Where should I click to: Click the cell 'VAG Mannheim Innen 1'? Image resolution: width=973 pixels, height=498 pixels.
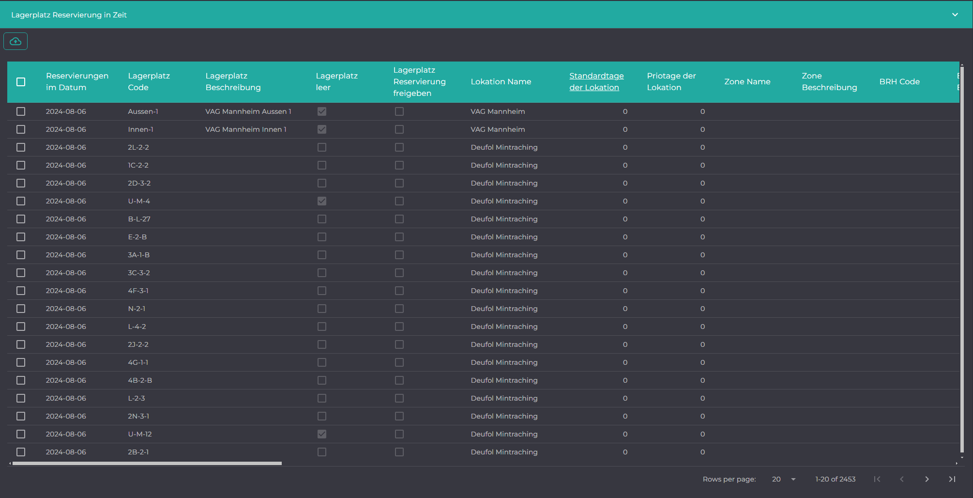[246, 129]
